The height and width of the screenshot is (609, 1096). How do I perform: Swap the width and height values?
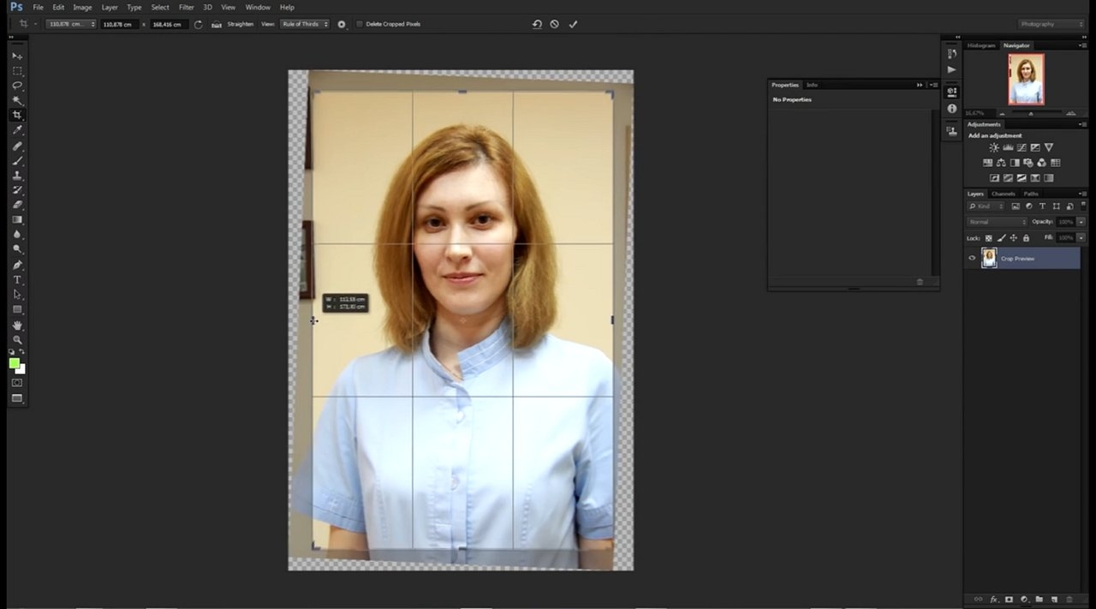[199, 24]
